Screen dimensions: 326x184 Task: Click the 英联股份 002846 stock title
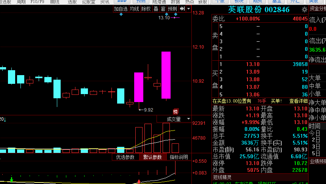259,9
